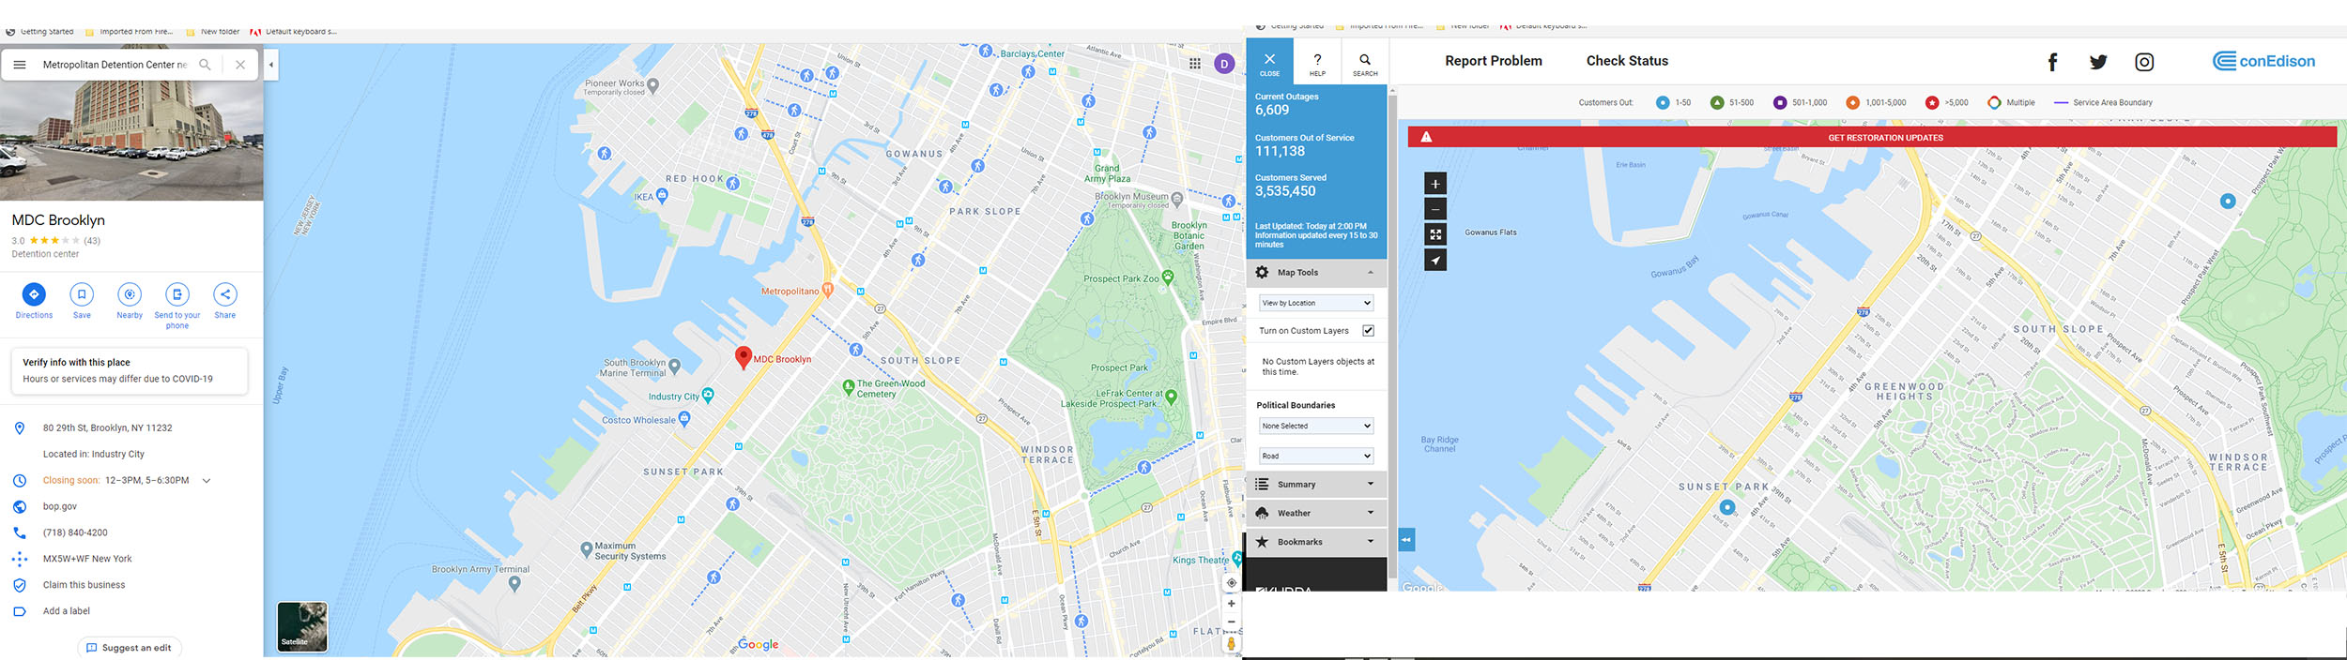
Task: Expand the Summary section
Action: pyautogui.click(x=1316, y=485)
